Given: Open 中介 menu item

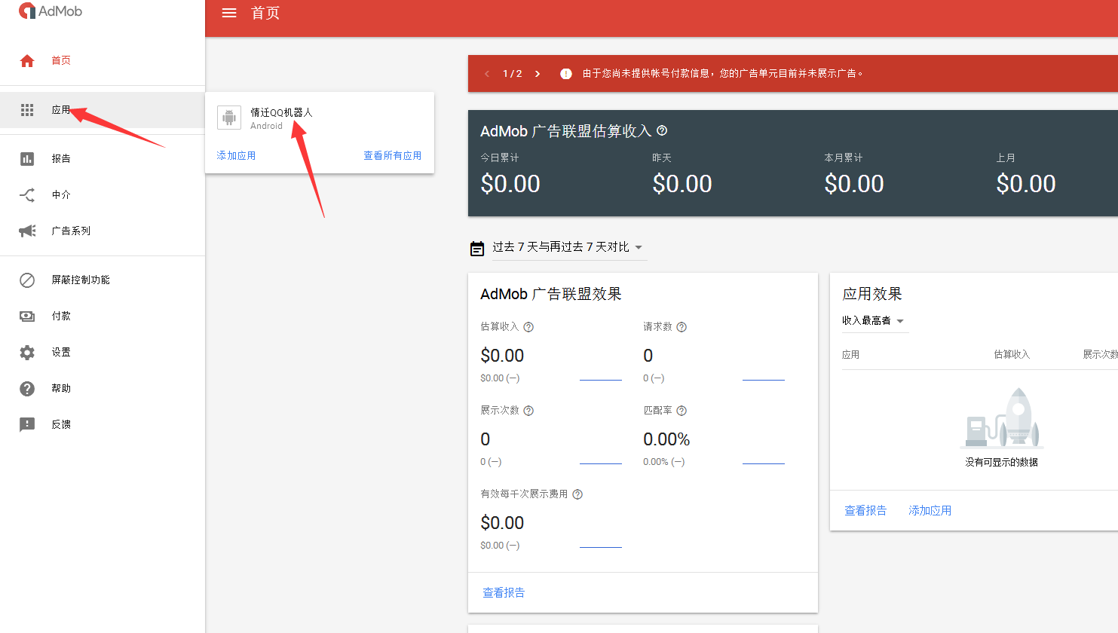Looking at the screenshot, I should pyautogui.click(x=61, y=195).
